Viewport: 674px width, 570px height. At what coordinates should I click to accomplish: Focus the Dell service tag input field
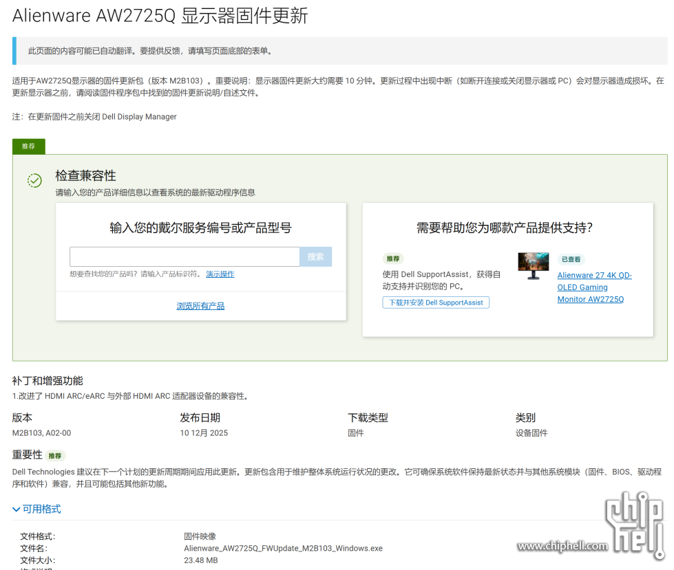point(185,256)
